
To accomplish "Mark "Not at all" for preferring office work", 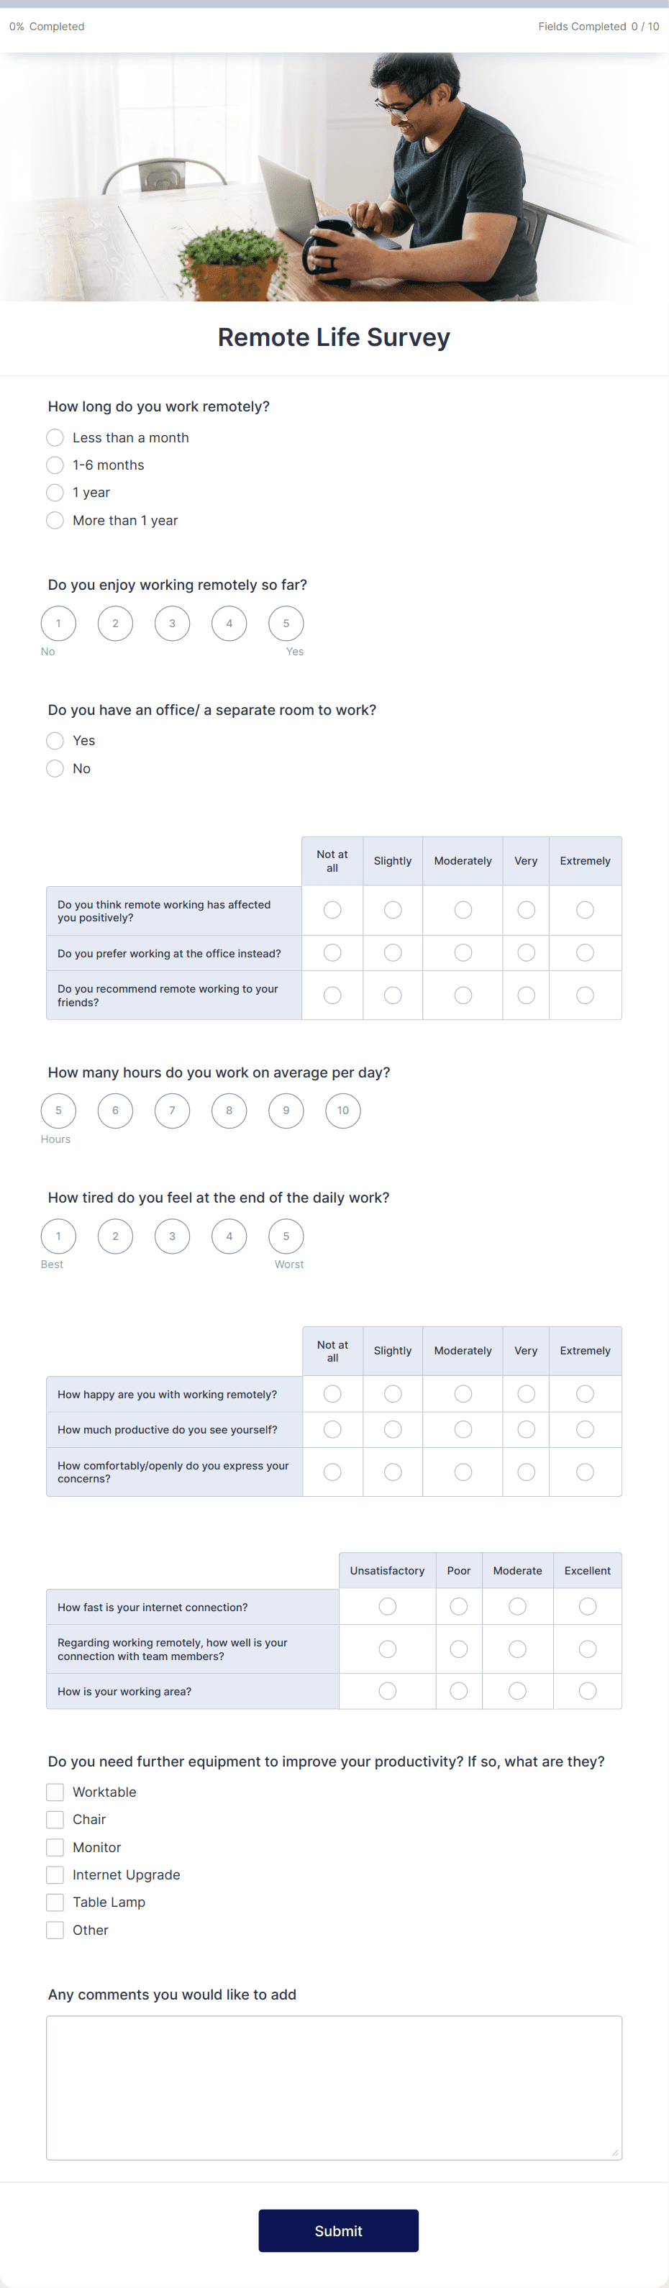I will pos(332,952).
